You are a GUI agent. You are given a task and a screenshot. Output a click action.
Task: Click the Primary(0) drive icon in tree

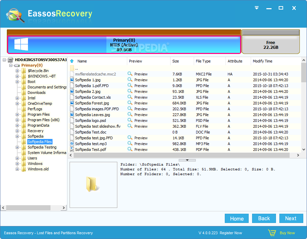click(x=17, y=65)
